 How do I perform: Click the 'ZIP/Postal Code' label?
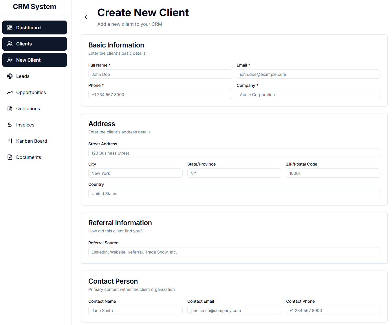click(302, 164)
